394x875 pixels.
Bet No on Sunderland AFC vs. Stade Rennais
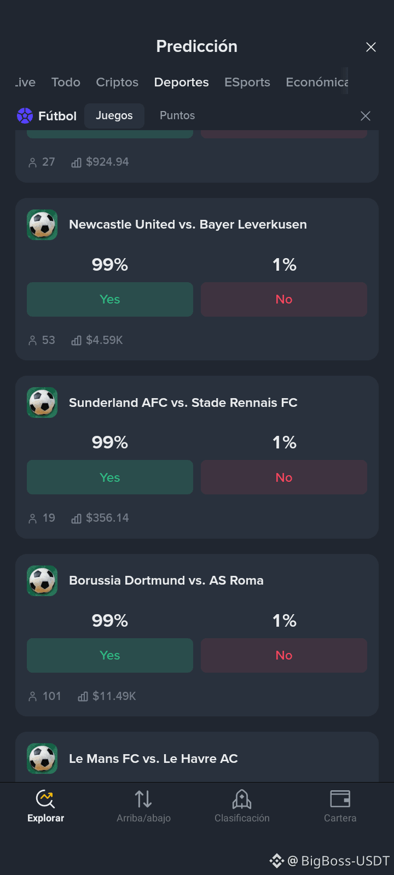pos(284,477)
